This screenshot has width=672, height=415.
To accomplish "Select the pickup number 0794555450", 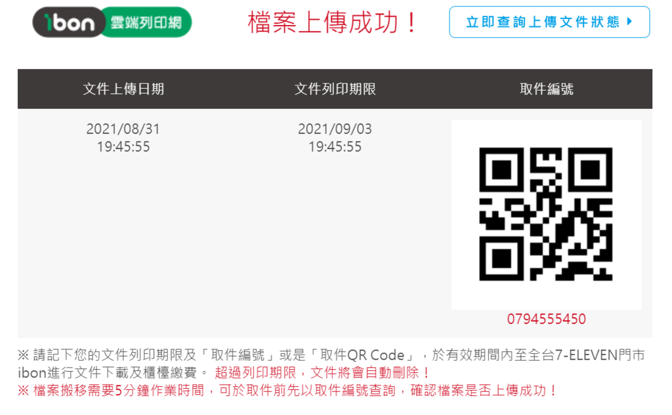I will 547,319.
